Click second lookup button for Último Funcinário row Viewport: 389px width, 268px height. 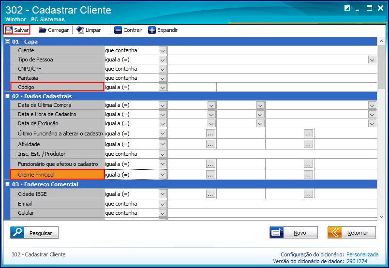click(x=308, y=134)
